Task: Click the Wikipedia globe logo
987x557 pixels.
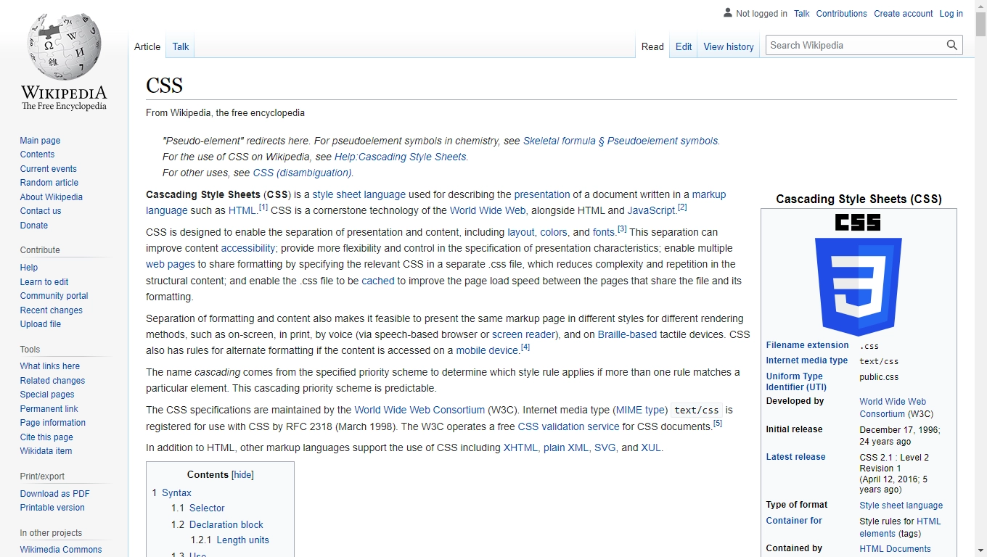Action: pyautogui.click(x=63, y=44)
